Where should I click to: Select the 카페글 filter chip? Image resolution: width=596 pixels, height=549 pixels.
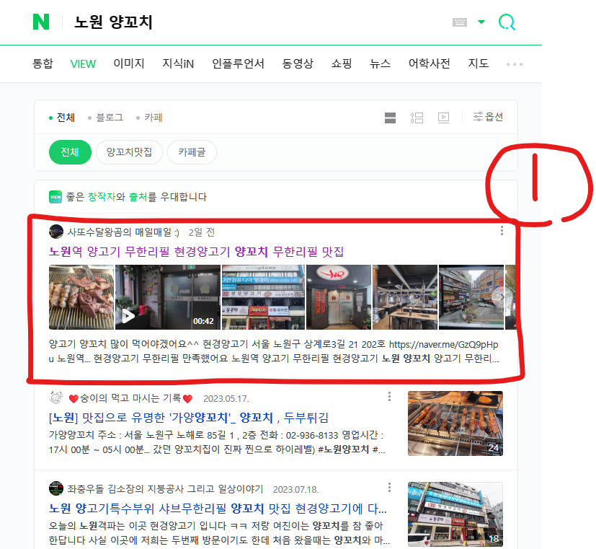pyautogui.click(x=192, y=152)
